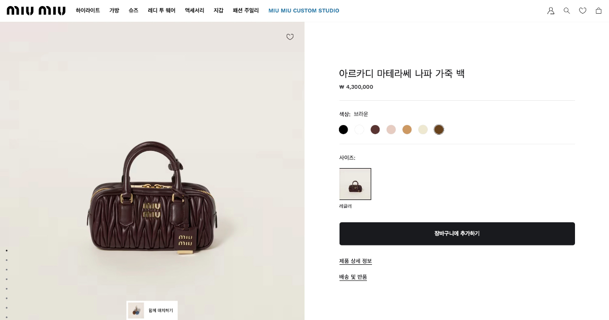
Task: Click the 장바구니에 추가하기 button
Action: pos(457,233)
